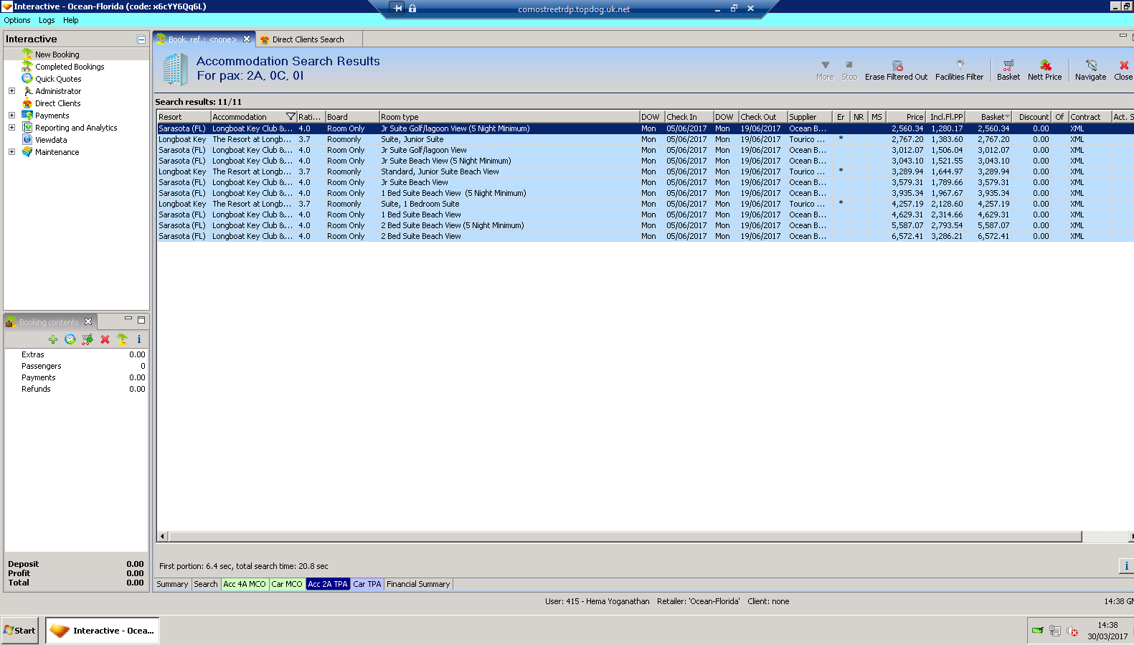Screen dimensions: 1134x645
Task: Click the palm tree icon in Booking contents toolbar
Action: point(122,339)
